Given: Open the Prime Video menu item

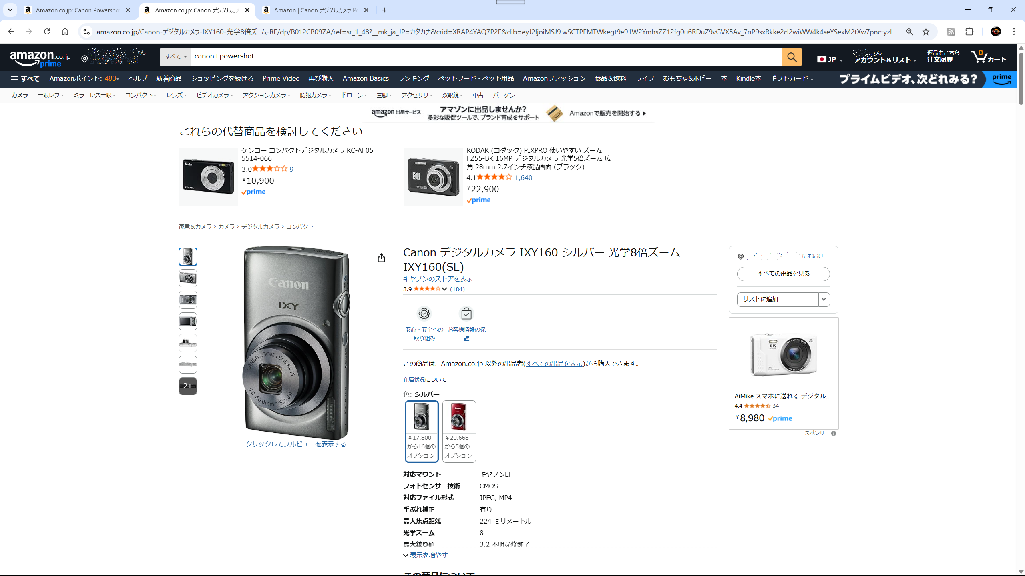Looking at the screenshot, I should tap(281, 79).
